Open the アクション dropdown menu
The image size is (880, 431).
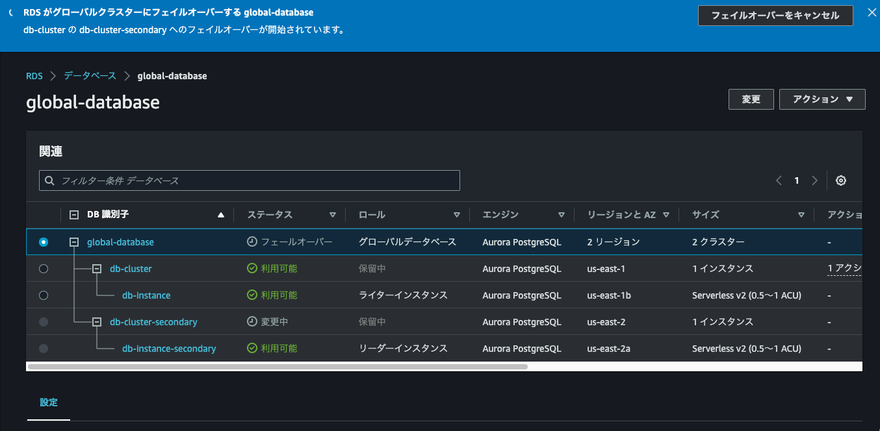coord(822,99)
